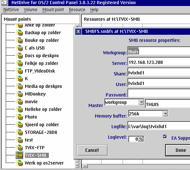The height and width of the screenshot is (170, 190).
Task: Open the Mount point menu
Action: click(x=53, y=10)
